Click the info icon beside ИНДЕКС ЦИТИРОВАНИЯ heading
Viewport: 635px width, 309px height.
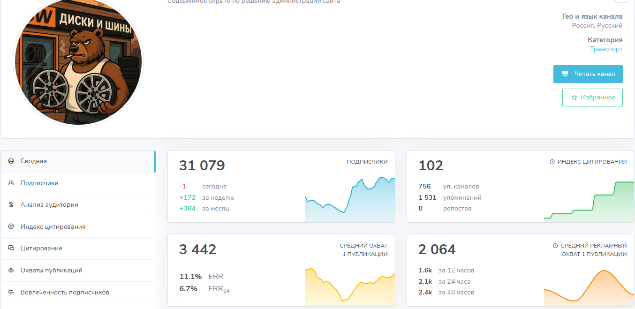[x=552, y=162]
